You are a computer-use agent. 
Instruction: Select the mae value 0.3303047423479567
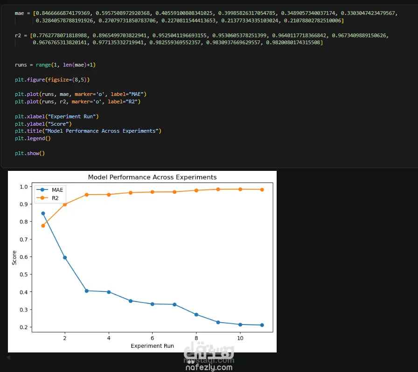click(368, 13)
